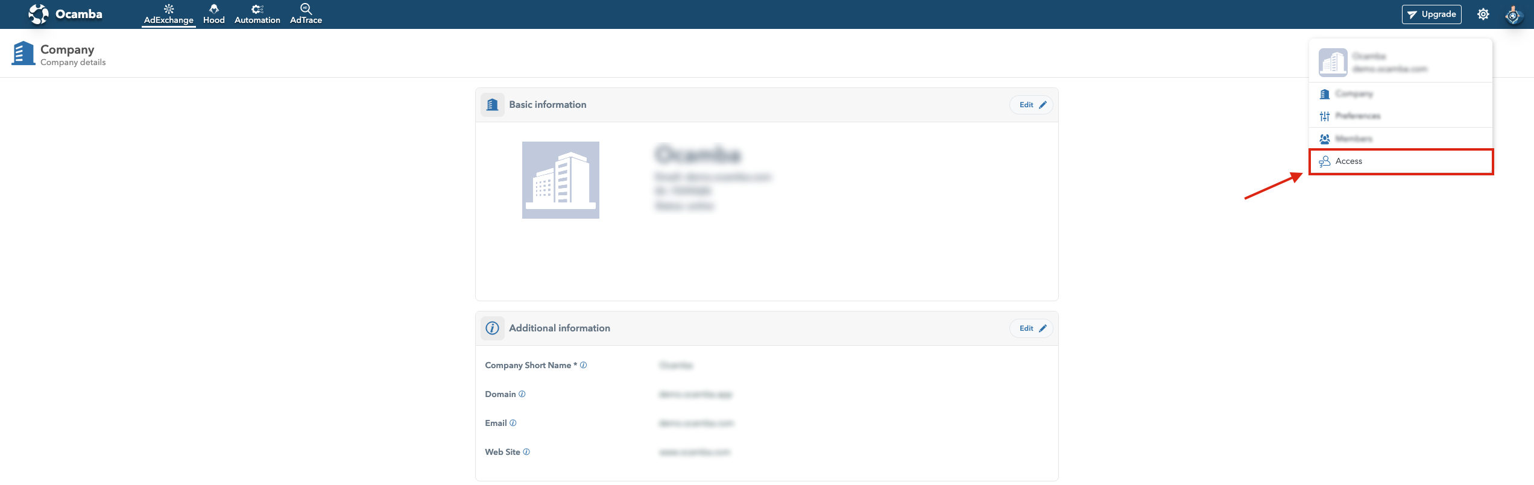Viewport: 1534px width, 485px height.
Task: Click the company logo image placeholder
Action: point(560,180)
